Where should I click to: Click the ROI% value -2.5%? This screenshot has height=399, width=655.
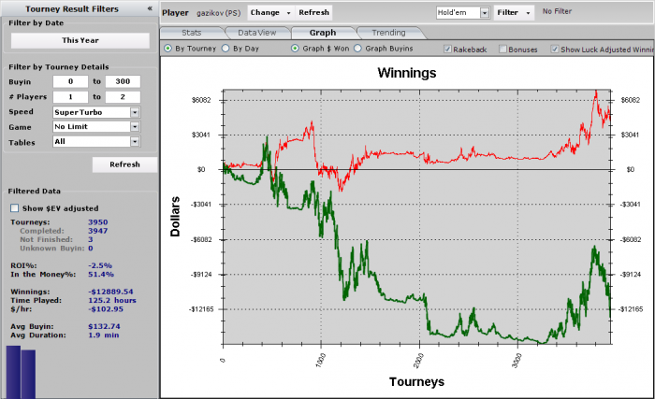[100, 265]
